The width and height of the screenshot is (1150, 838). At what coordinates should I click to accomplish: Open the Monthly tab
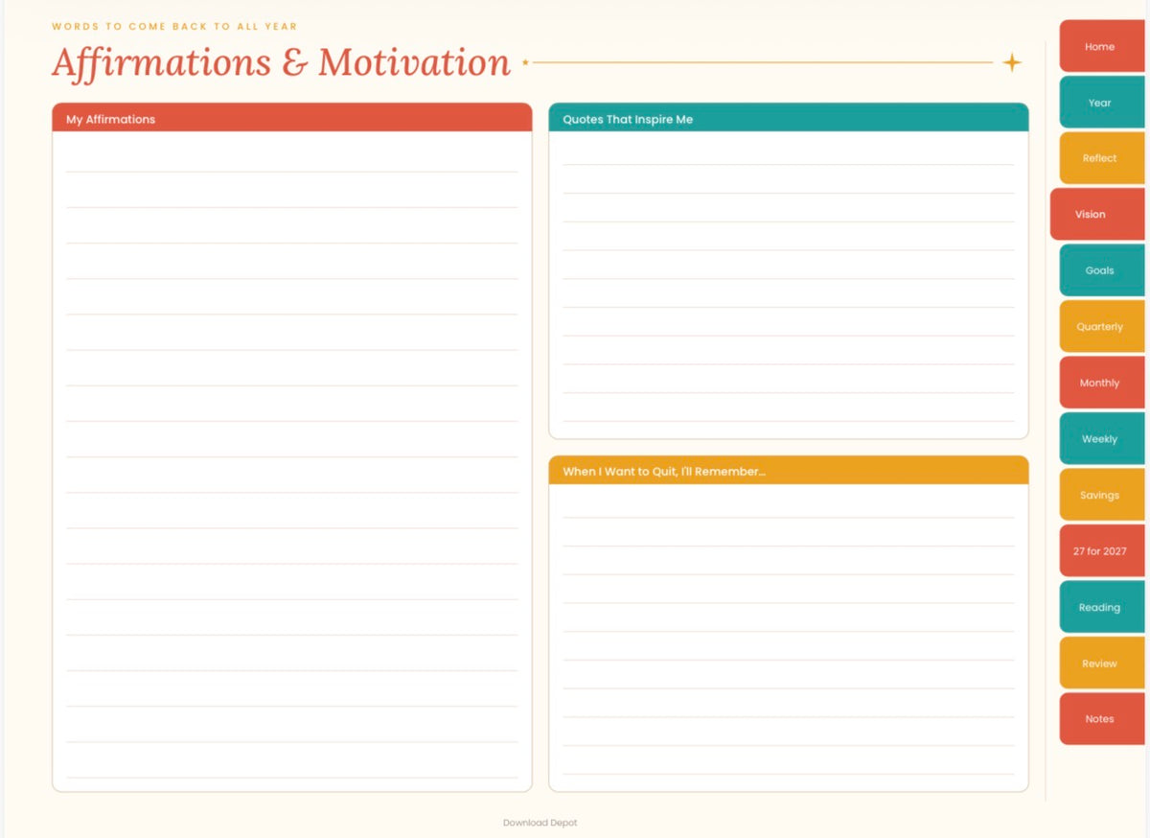(x=1101, y=383)
